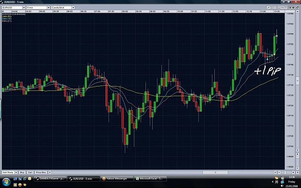
Task: Click the reset button in bottom-right corner
Action: 298,173
